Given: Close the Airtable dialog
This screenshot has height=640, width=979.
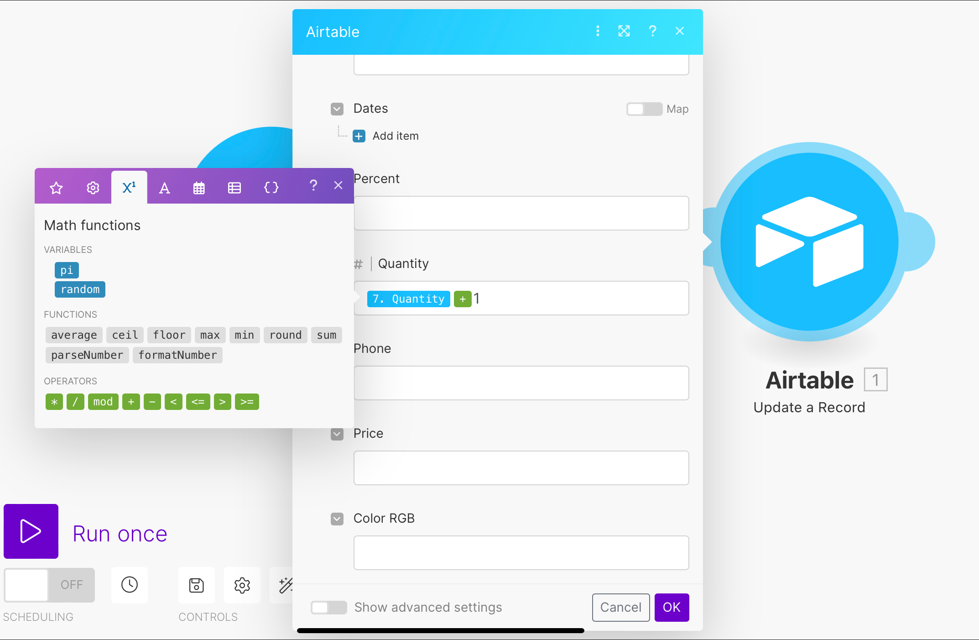Looking at the screenshot, I should (680, 31).
